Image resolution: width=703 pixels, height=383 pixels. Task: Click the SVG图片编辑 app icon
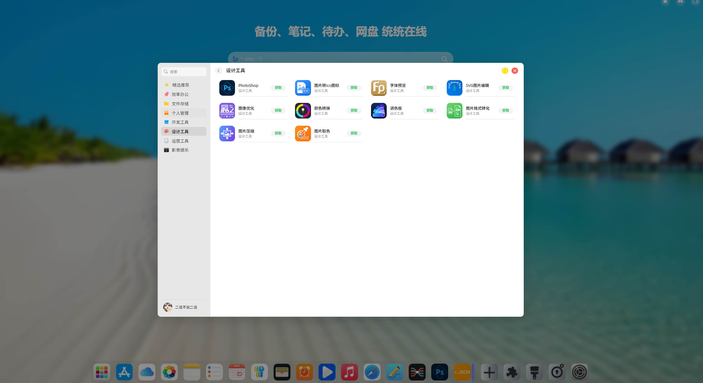pyautogui.click(x=455, y=88)
